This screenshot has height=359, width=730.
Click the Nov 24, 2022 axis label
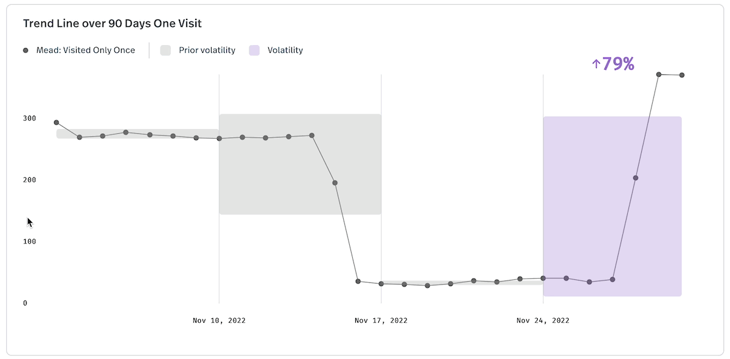(543, 320)
